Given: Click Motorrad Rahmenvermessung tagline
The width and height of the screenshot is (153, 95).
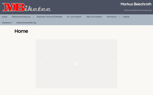Looking at the screenshot, I should coord(138,10).
